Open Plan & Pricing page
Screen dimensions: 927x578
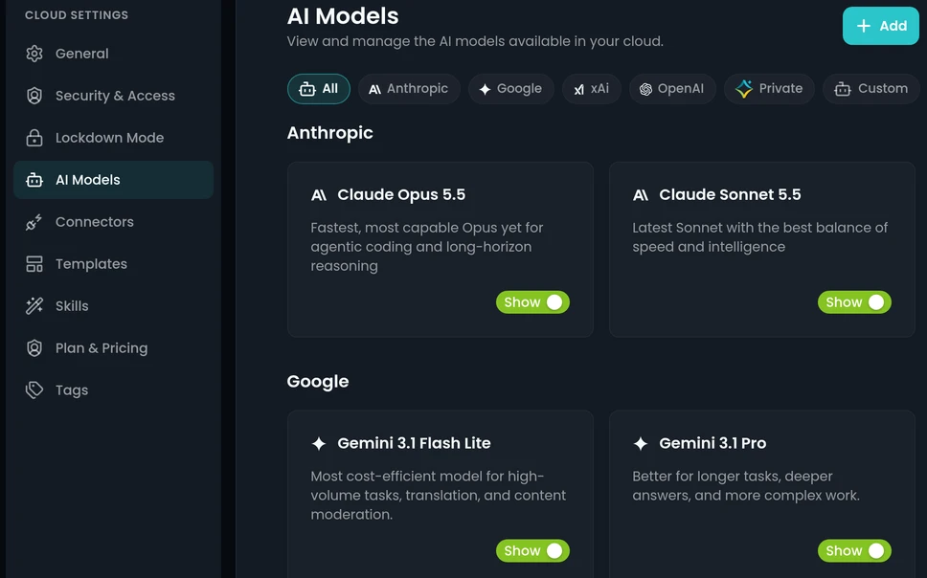tap(114, 348)
